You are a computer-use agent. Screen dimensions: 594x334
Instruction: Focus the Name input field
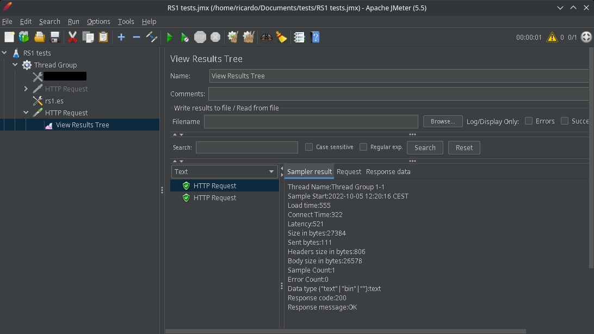[400, 76]
